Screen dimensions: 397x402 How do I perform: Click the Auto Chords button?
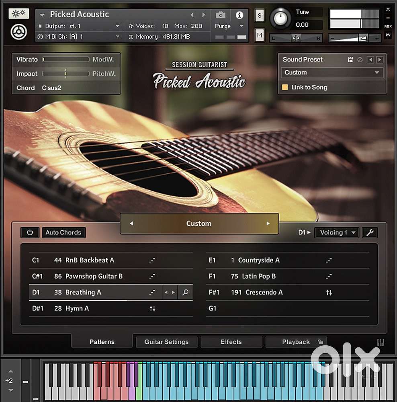63,232
